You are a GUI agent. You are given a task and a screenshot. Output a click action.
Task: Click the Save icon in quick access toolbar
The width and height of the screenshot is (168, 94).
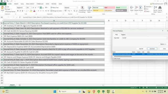click(x=5, y=1)
